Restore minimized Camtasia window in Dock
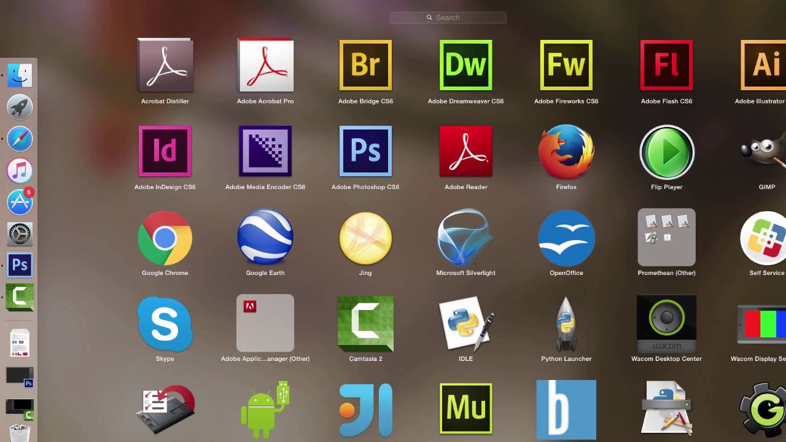 point(20,409)
